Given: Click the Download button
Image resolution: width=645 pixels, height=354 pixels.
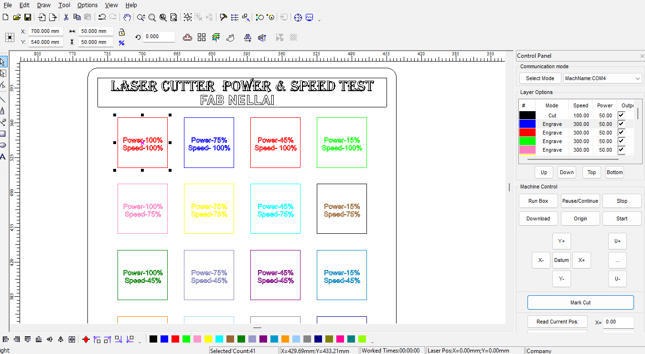Looking at the screenshot, I should (538, 219).
